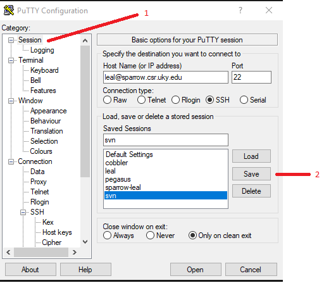Click the Save session button

[251, 174]
